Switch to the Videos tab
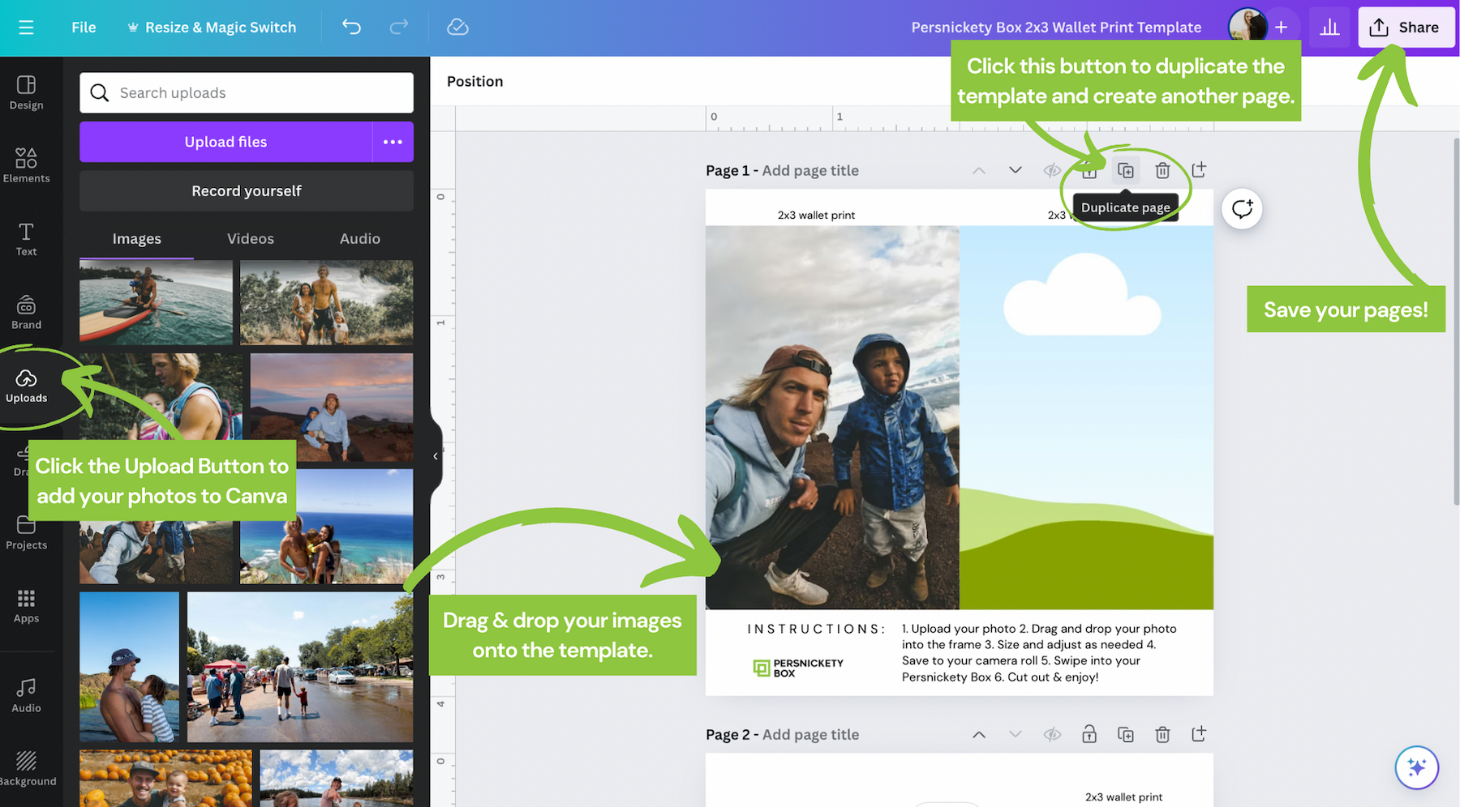Viewport: 1460px width, 807px height. [x=251, y=239]
